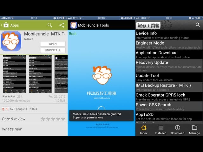Tap the Google +1 button
Image resolution: width=203 pixels, height=152 pixels.
[5, 109]
